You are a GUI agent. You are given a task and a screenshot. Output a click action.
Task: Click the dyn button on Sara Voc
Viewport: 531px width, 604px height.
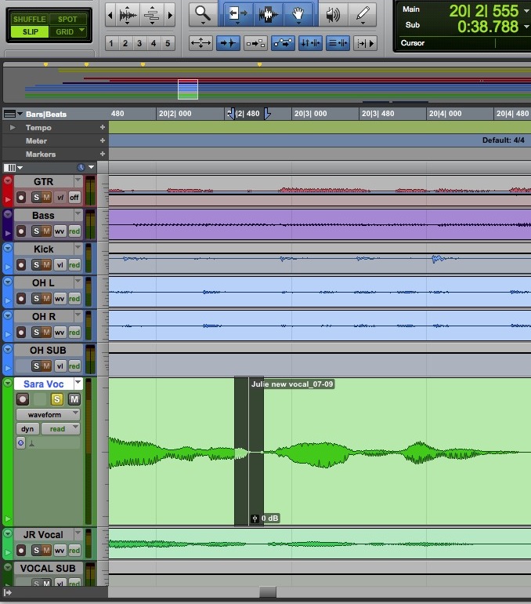(x=27, y=428)
